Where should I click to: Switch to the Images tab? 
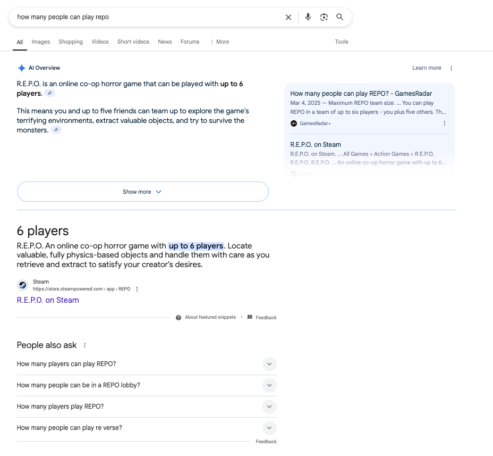41,42
